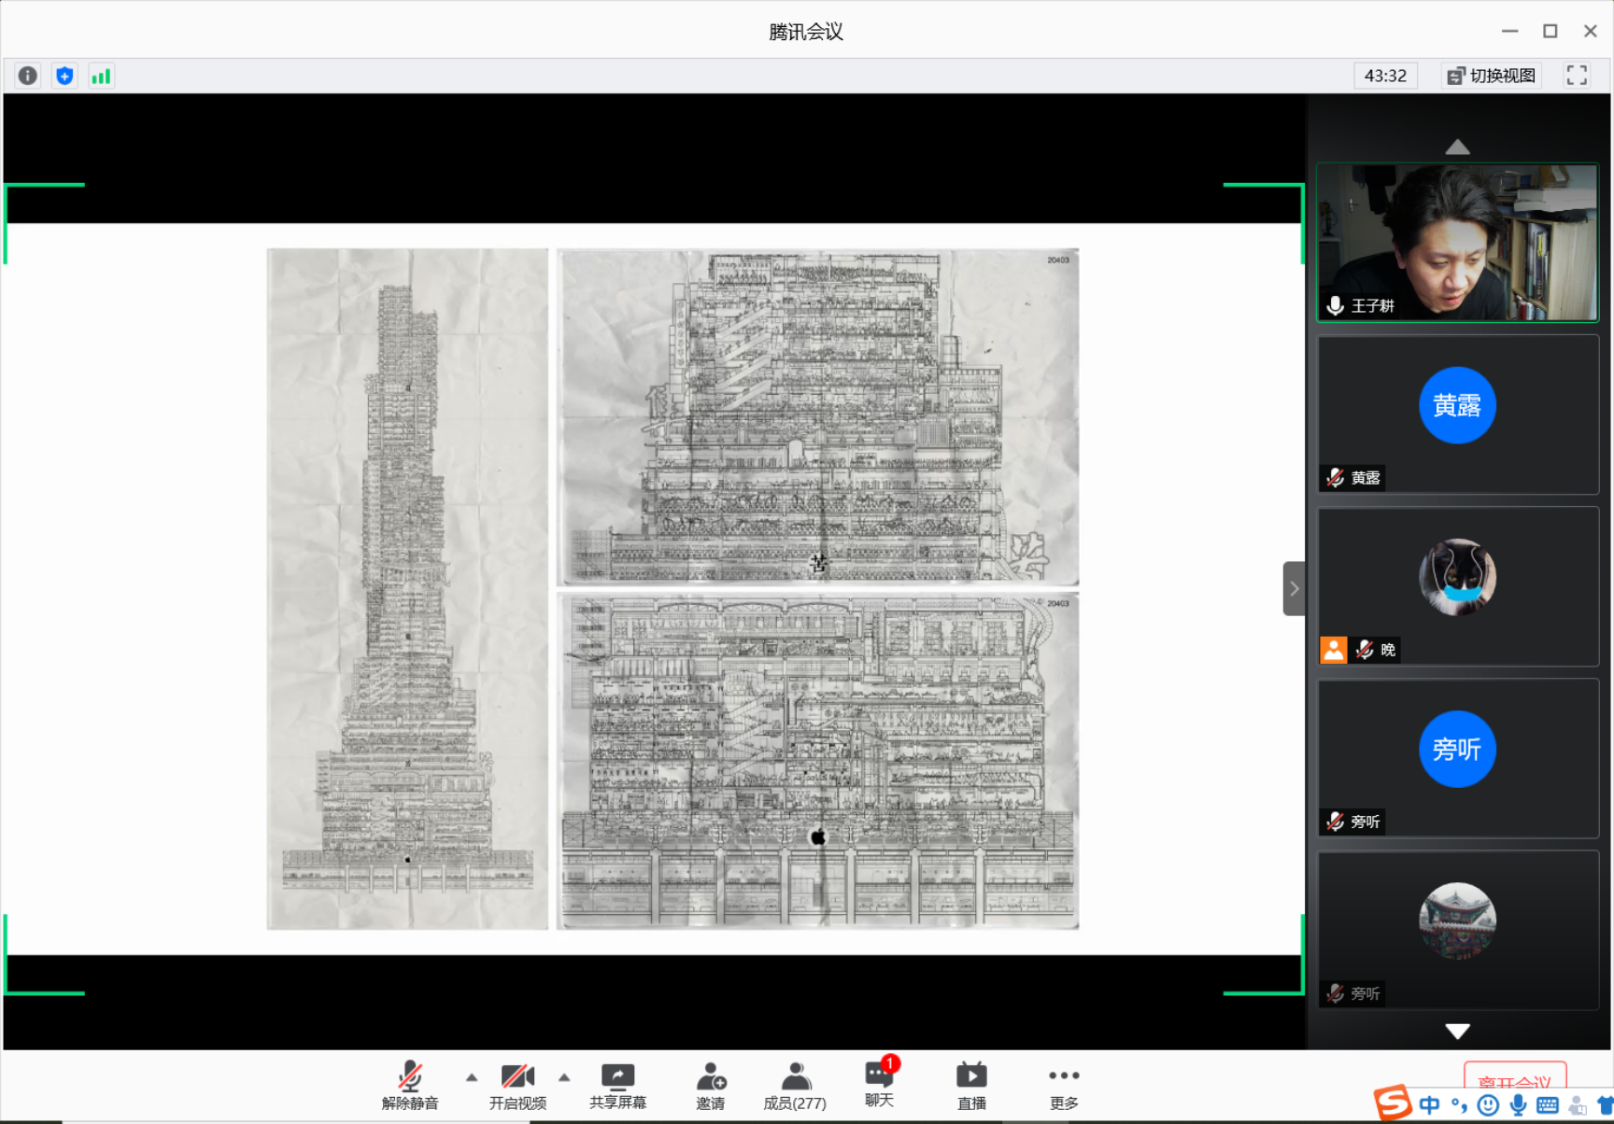Image resolution: width=1614 pixels, height=1124 pixels.
Task: Turn on the camera (开启视频)
Action: pyautogui.click(x=517, y=1086)
